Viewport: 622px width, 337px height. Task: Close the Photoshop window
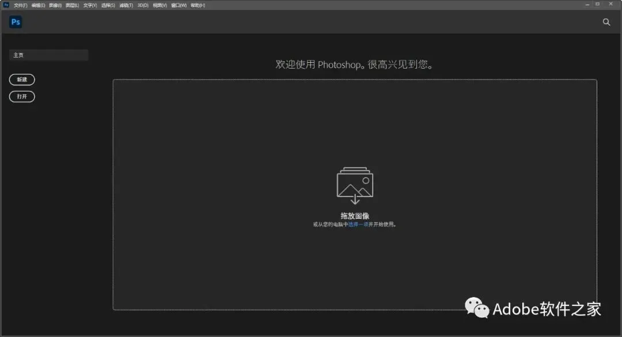[611, 5]
